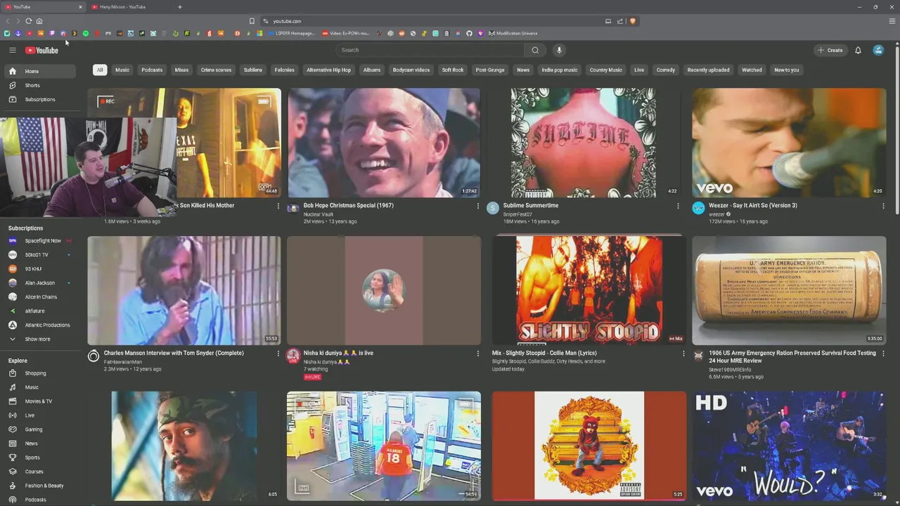This screenshot has width=900, height=506.
Task: Click the YouTube logo
Action: (x=41, y=50)
